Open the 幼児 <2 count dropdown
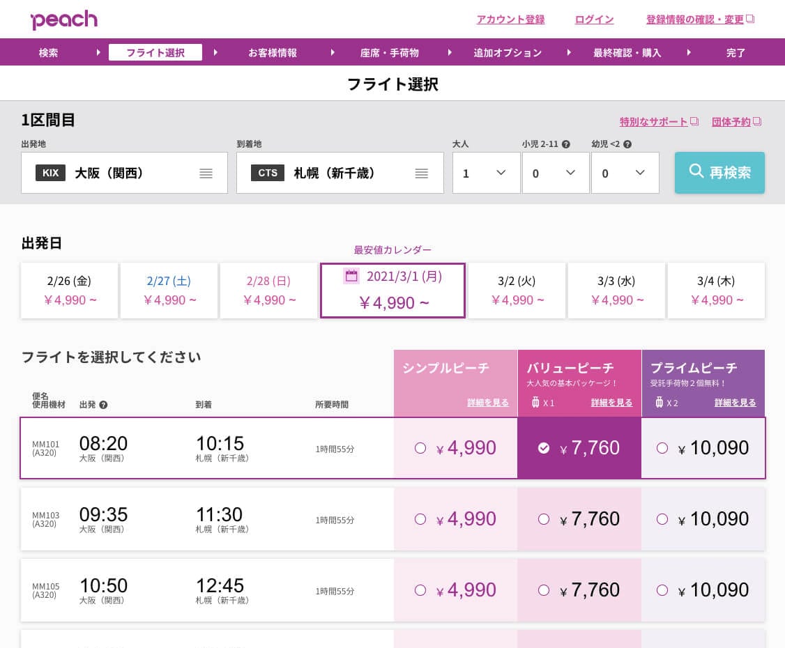 click(x=625, y=173)
